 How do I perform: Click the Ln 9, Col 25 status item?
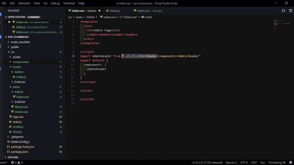pyautogui.click(x=207, y=162)
